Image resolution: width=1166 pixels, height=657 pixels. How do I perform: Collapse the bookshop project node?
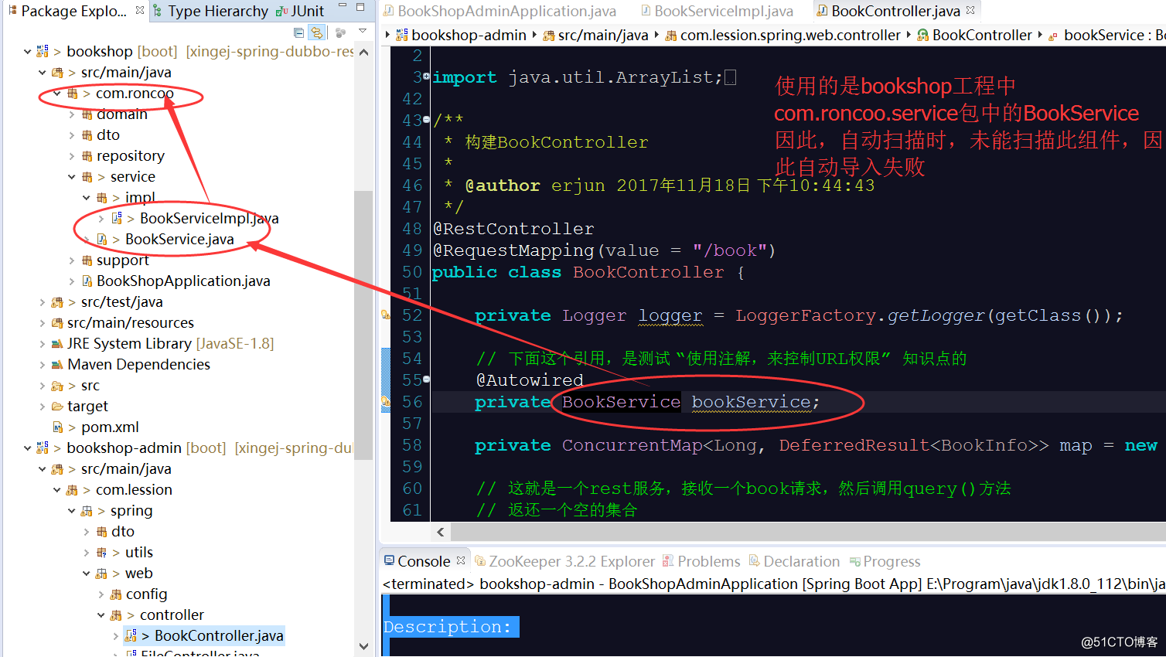(27, 52)
